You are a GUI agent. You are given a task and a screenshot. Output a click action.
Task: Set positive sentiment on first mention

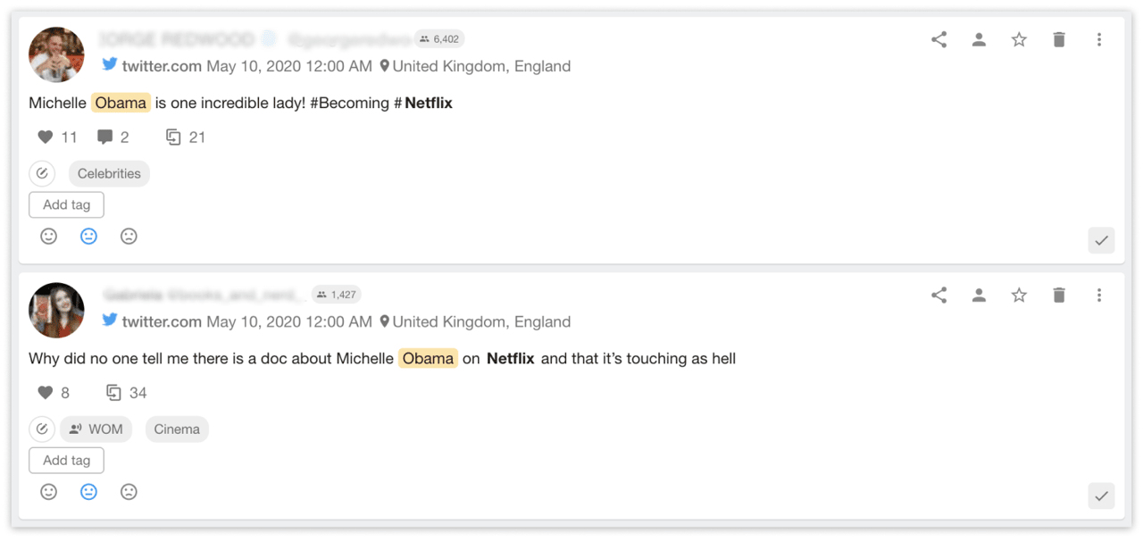tap(49, 237)
